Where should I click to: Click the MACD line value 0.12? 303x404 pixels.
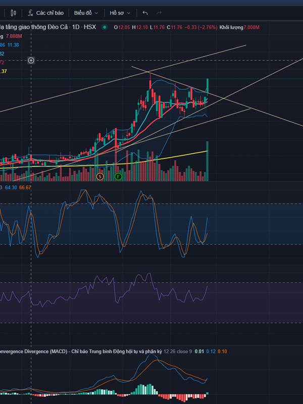point(211,351)
